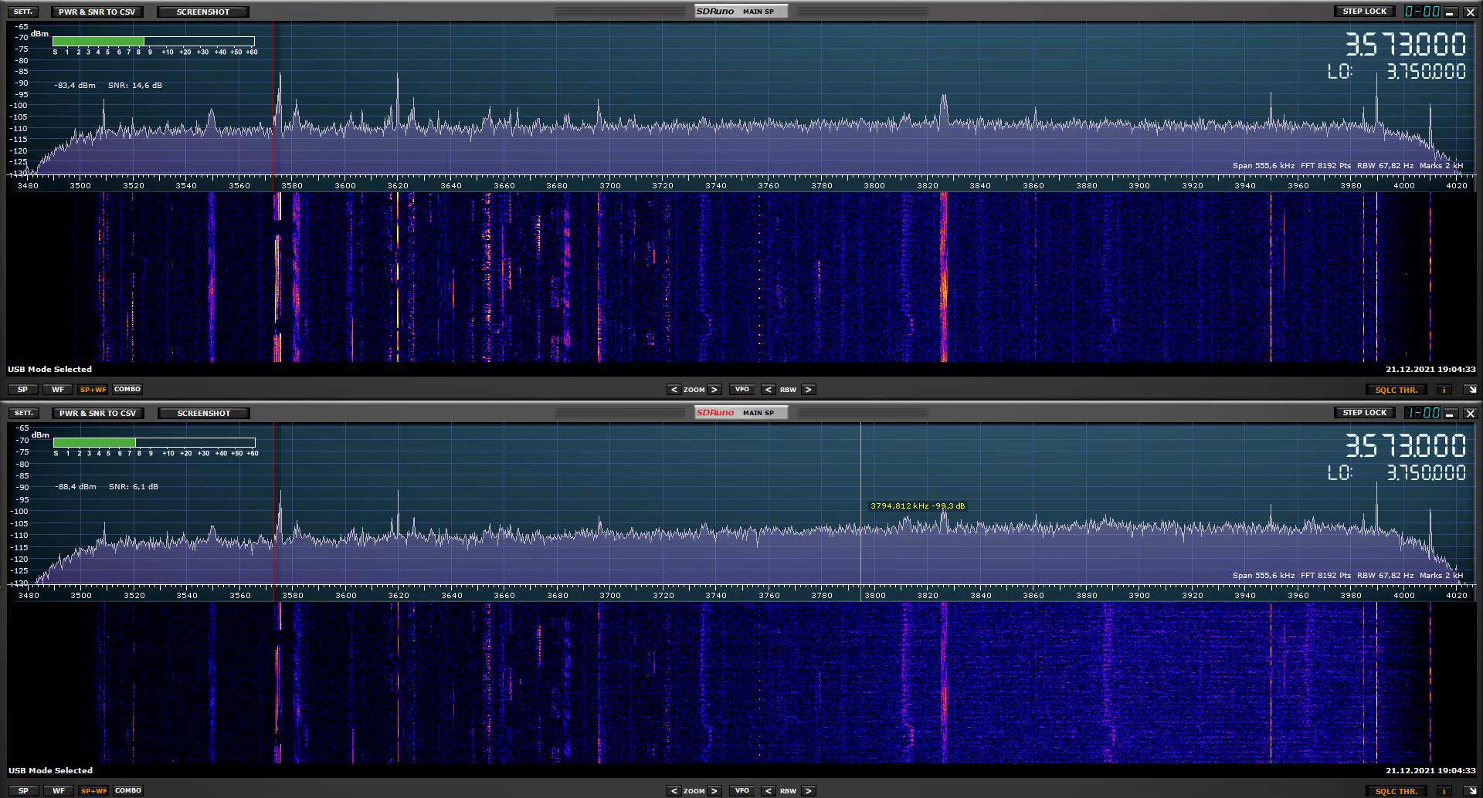Click VFO button in bottom window
Image resolution: width=1483 pixels, height=798 pixels.
pyautogui.click(x=741, y=791)
